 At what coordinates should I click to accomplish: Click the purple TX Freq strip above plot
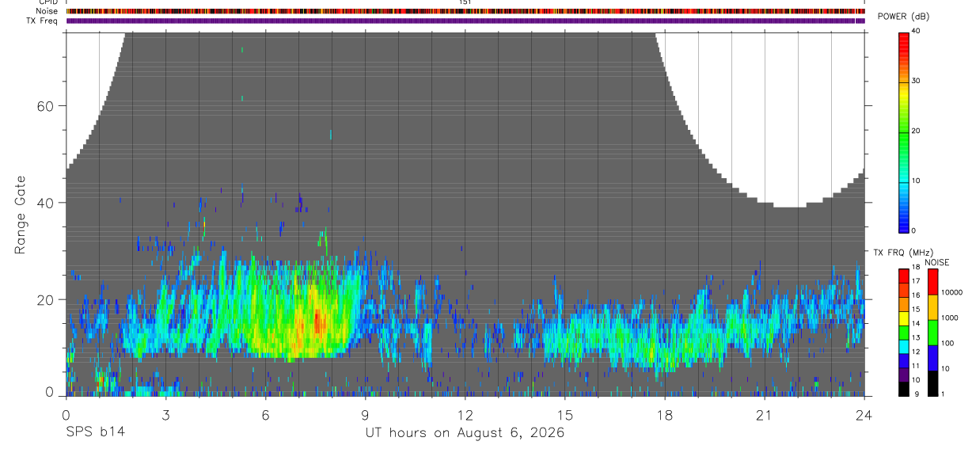click(x=465, y=21)
